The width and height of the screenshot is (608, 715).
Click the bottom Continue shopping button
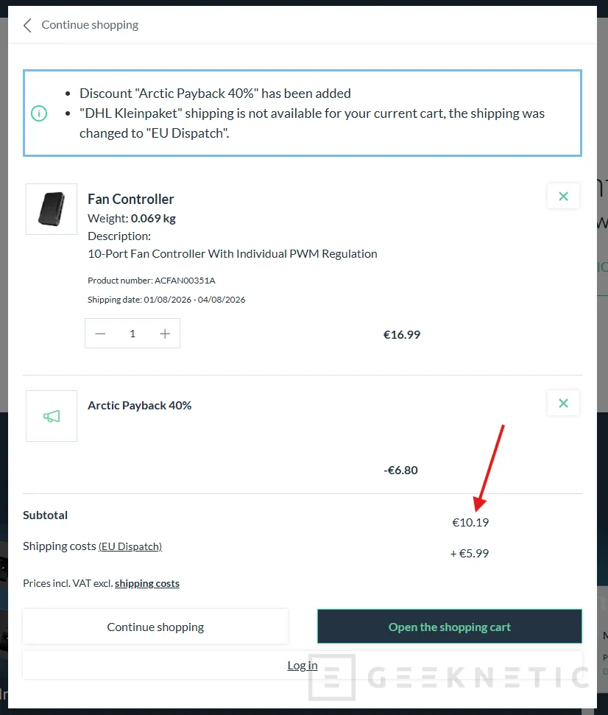[155, 627]
